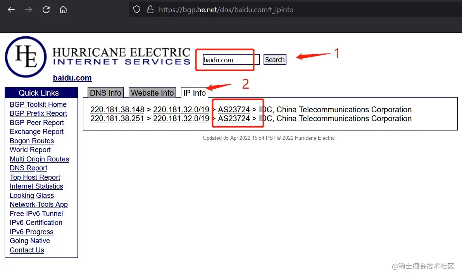
Task: Open BGP Prefix Report link
Action: pyautogui.click(x=38, y=113)
